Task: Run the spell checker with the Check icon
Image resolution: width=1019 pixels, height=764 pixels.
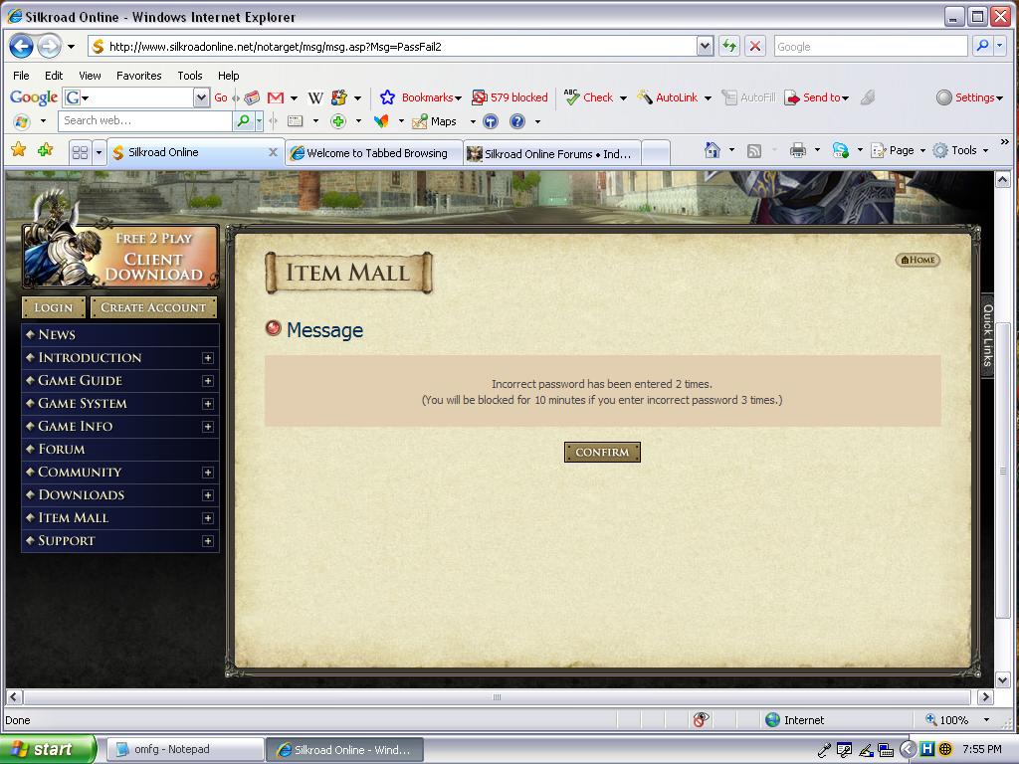Action: (594, 96)
